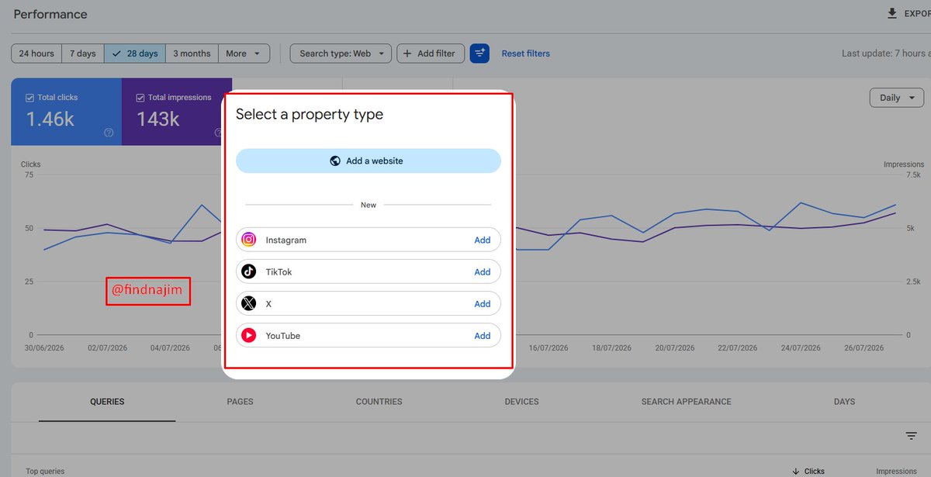Screen dimensions: 931x477
Task: Click the Total clicks help question icon
Action: (109, 133)
